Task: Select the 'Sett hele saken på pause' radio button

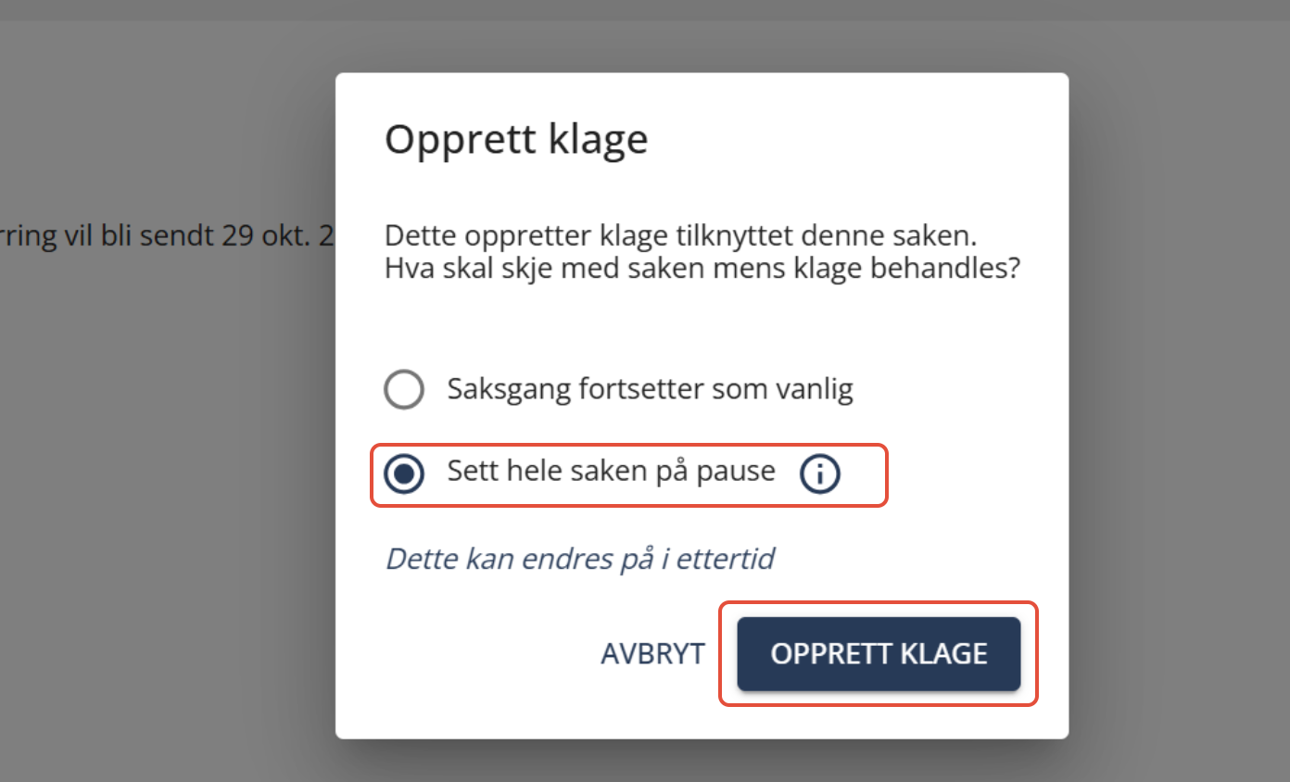Action: tap(404, 473)
